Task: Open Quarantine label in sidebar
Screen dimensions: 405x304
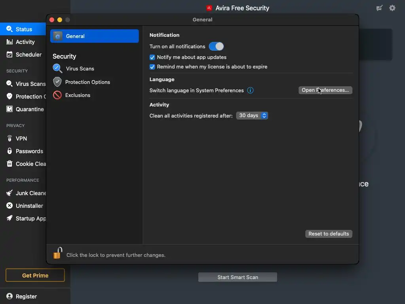Action: [30, 109]
